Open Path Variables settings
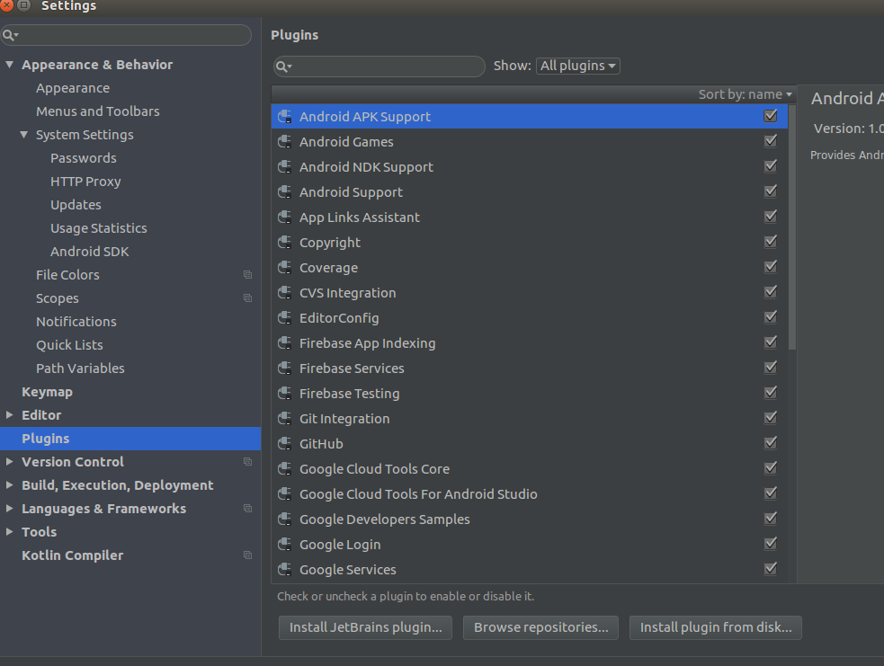 (80, 369)
